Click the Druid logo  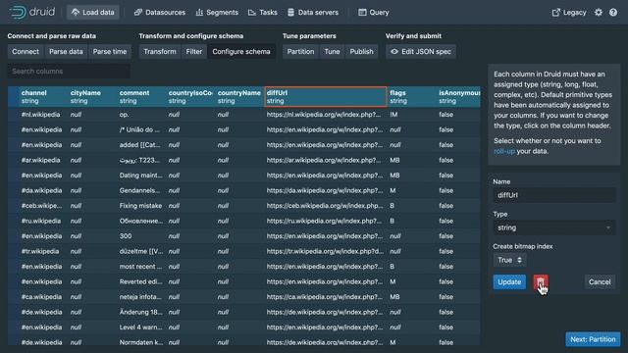(x=31, y=12)
